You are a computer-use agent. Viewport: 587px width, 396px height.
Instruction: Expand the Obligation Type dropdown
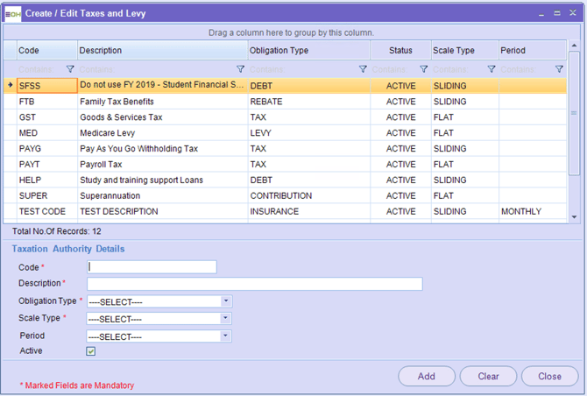coord(226,301)
